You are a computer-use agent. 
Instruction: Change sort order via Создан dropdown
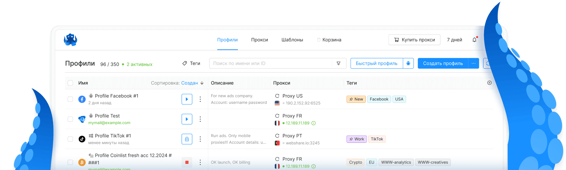click(x=192, y=83)
